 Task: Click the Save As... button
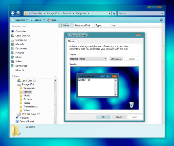click(116, 59)
